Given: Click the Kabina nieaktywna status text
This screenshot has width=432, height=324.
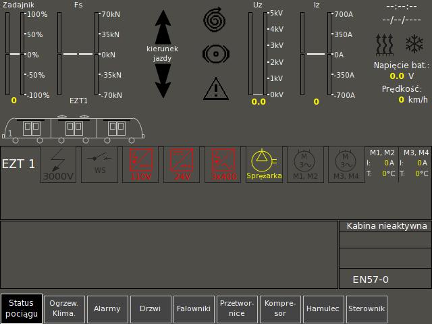Looking at the screenshot, I should point(387,226).
